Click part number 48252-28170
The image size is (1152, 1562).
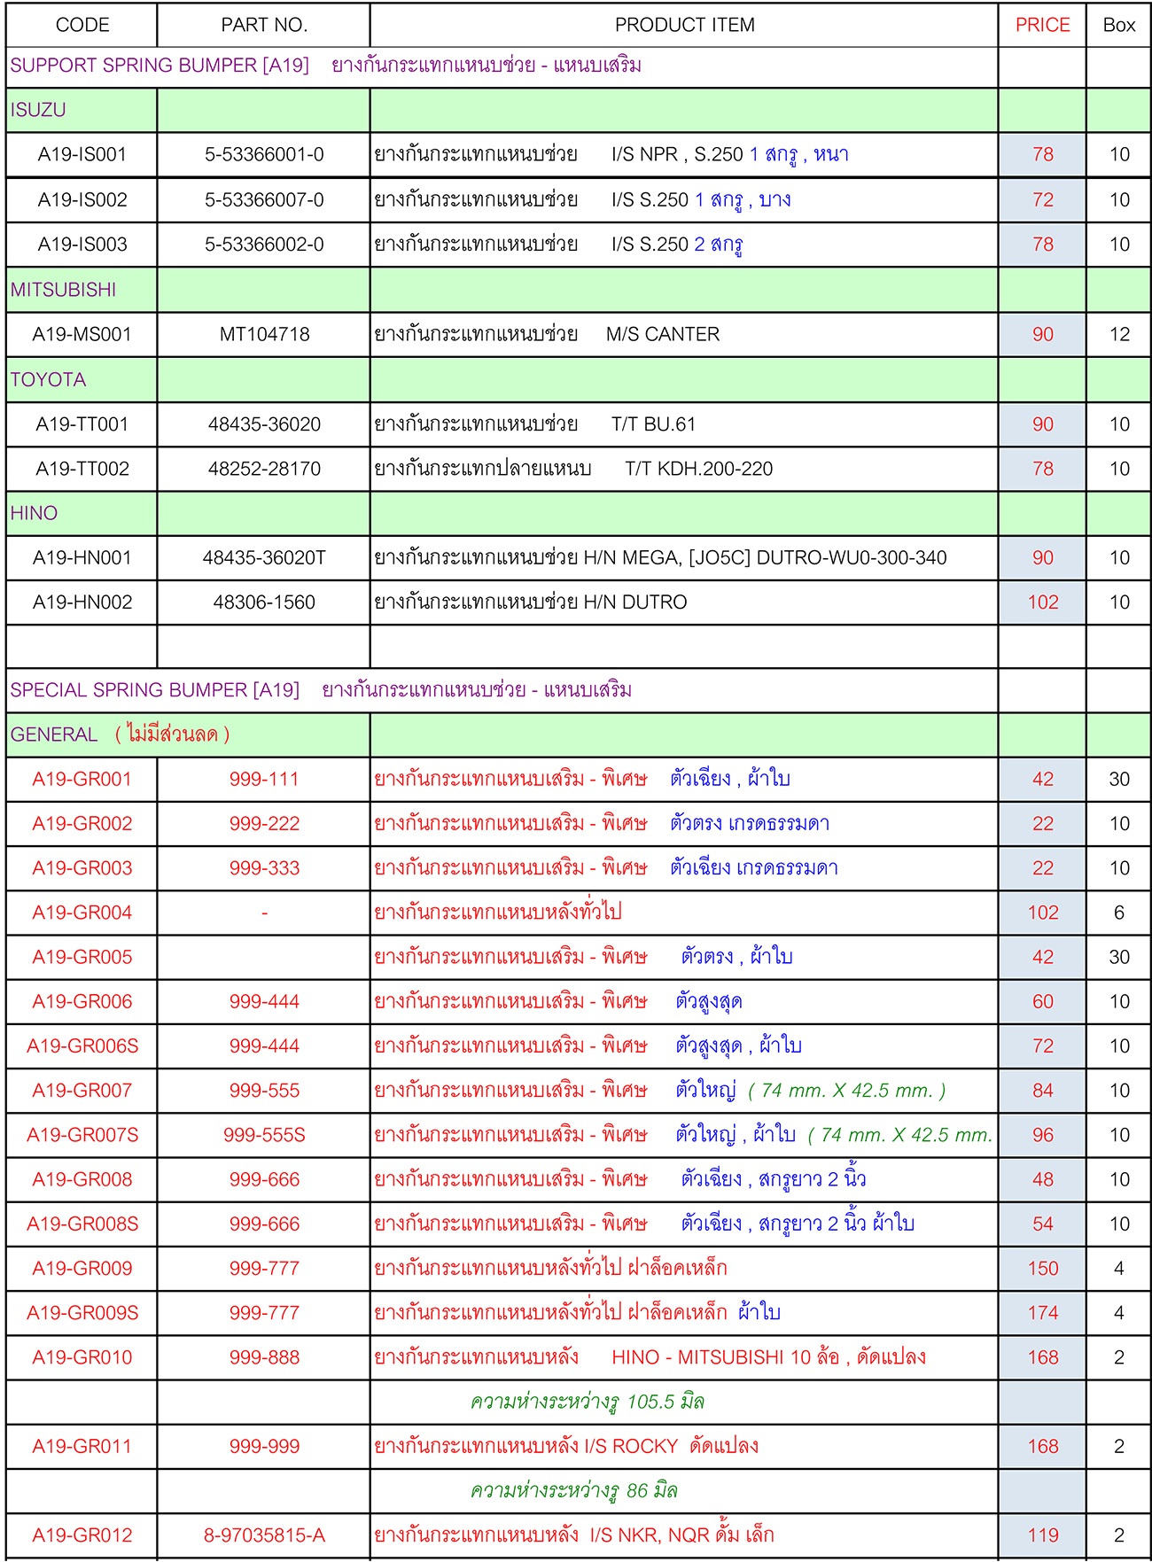[x=264, y=469]
